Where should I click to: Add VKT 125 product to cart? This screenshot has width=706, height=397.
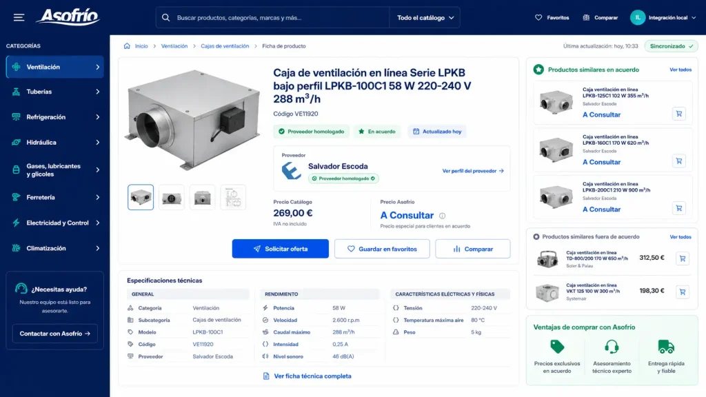[x=683, y=292]
